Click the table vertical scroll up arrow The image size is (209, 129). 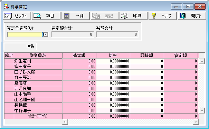coord(202,61)
